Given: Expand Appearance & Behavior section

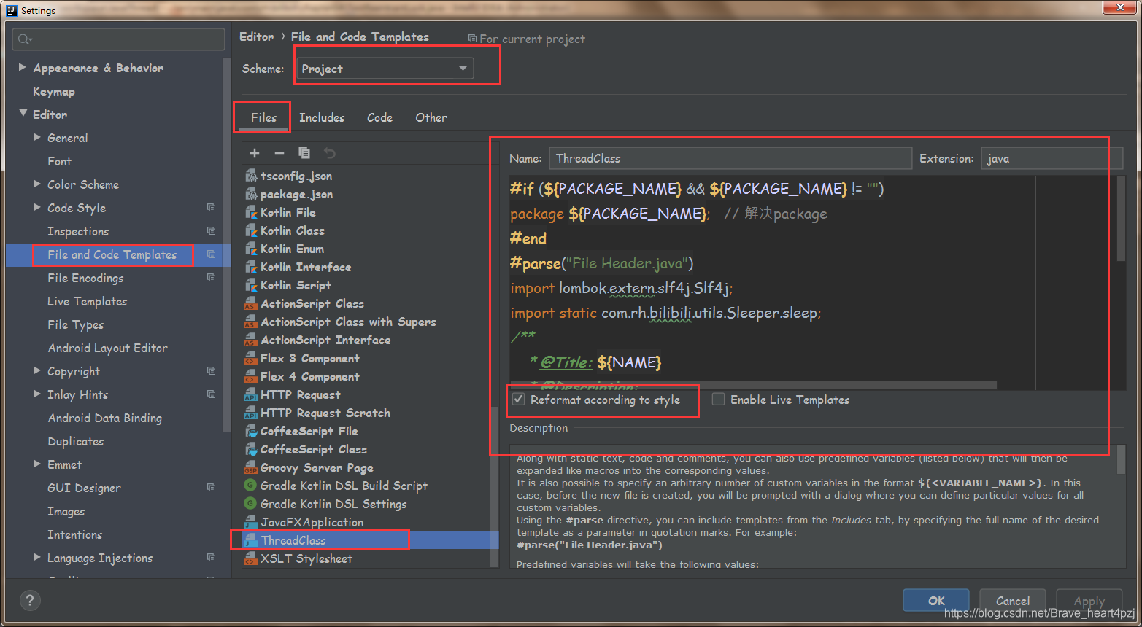Looking at the screenshot, I should coord(23,67).
